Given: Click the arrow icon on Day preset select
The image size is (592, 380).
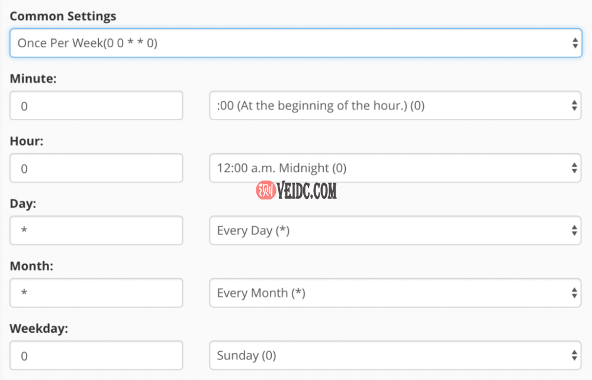Looking at the screenshot, I should pyautogui.click(x=574, y=230).
